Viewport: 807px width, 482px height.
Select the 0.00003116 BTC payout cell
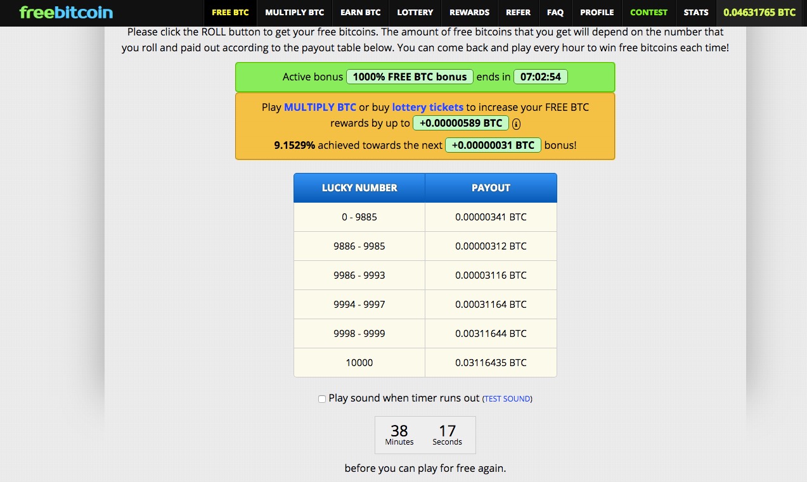[491, 276]
